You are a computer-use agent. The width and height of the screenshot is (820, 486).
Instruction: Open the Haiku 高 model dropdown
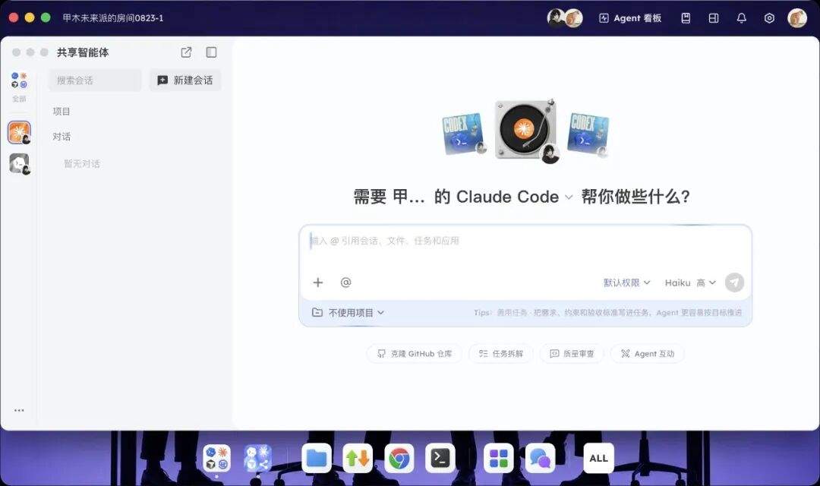[x=689, y=282]
